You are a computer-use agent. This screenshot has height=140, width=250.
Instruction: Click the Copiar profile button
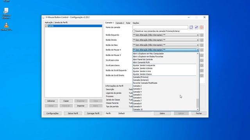pyautogui.click(x=66, y=101)
